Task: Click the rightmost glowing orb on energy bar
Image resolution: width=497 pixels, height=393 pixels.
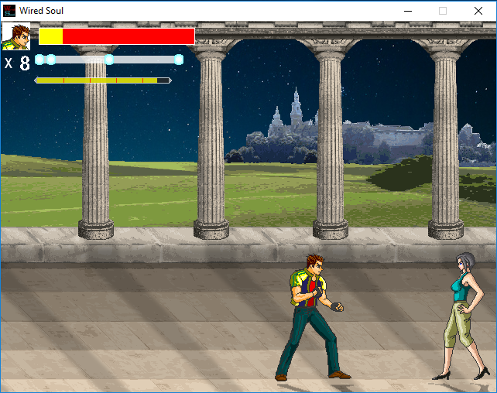Action: [x=179, y=60]
